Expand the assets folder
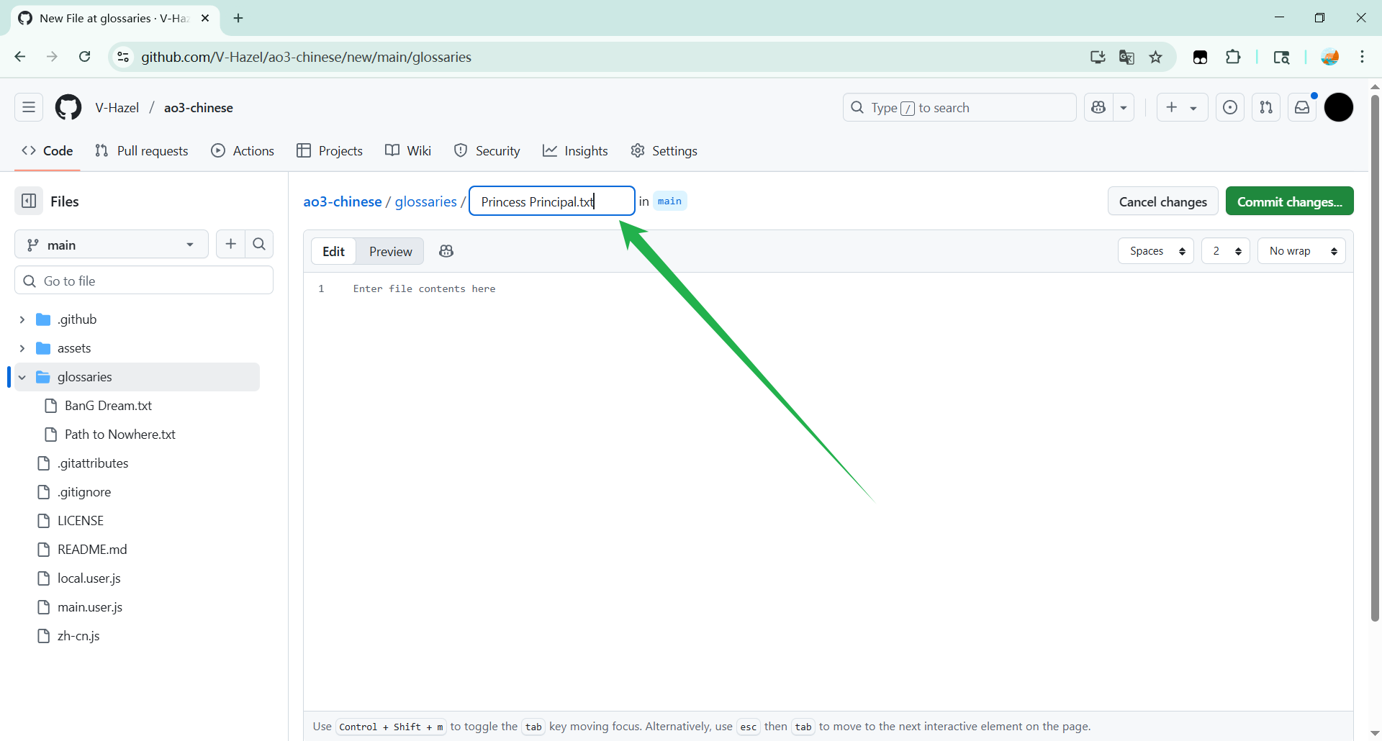This screenshot has width=1382, height=741. tap(22, 348)
